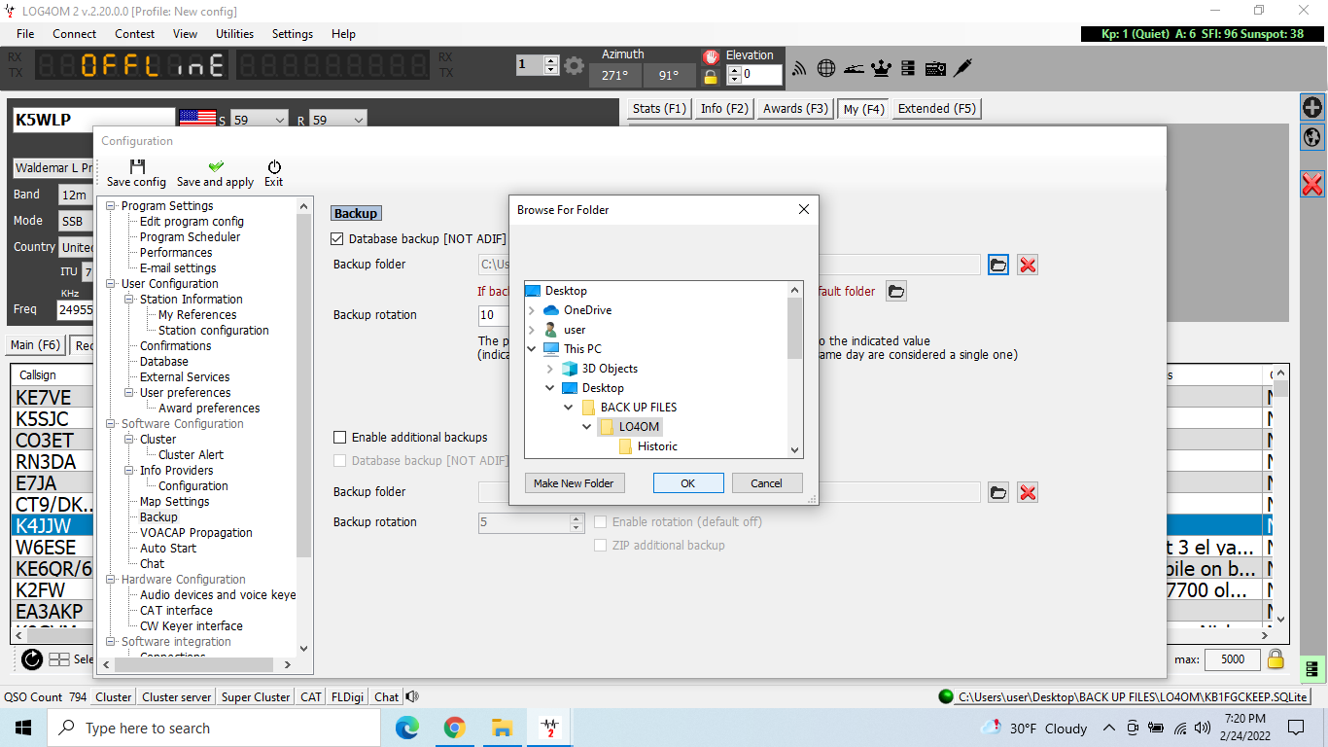Open R report 59 dropdown
This screenshot has height=747, width=1328.
pos(358,120)
